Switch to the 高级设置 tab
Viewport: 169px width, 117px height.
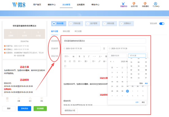(109, 23)
